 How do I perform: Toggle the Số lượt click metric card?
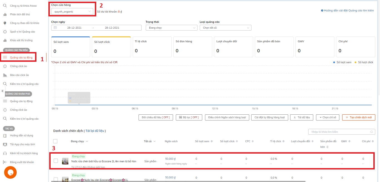click(x=111, y=46)
